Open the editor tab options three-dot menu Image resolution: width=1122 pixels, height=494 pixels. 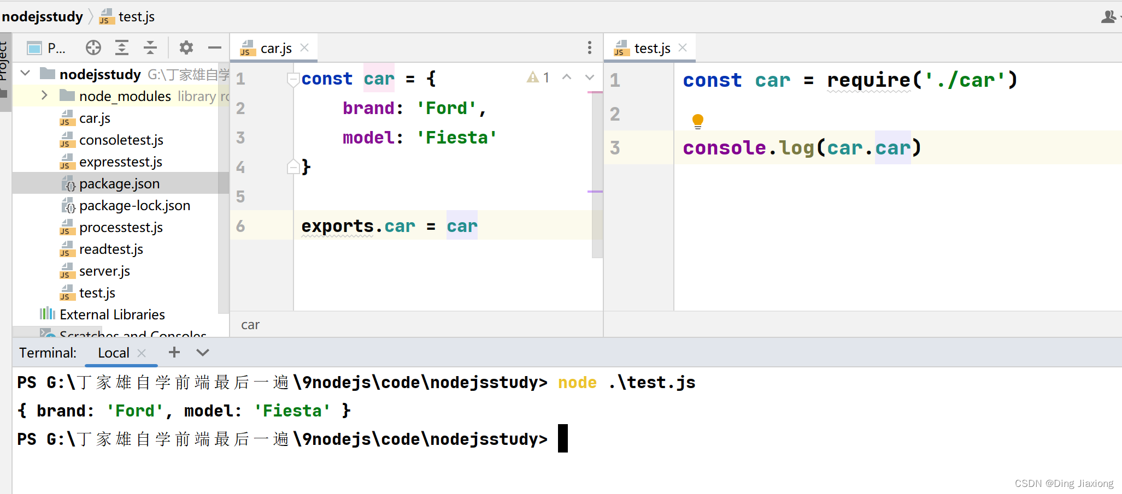[x=590, y=47]
